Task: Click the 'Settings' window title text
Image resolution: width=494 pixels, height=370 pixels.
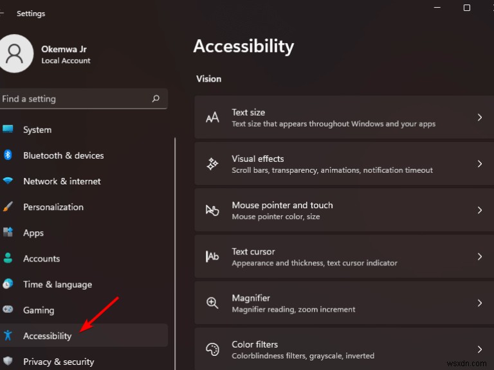Action: [31, 13]
